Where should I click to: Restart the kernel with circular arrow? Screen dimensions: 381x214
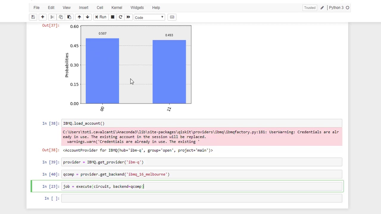[x=121, y=17]
